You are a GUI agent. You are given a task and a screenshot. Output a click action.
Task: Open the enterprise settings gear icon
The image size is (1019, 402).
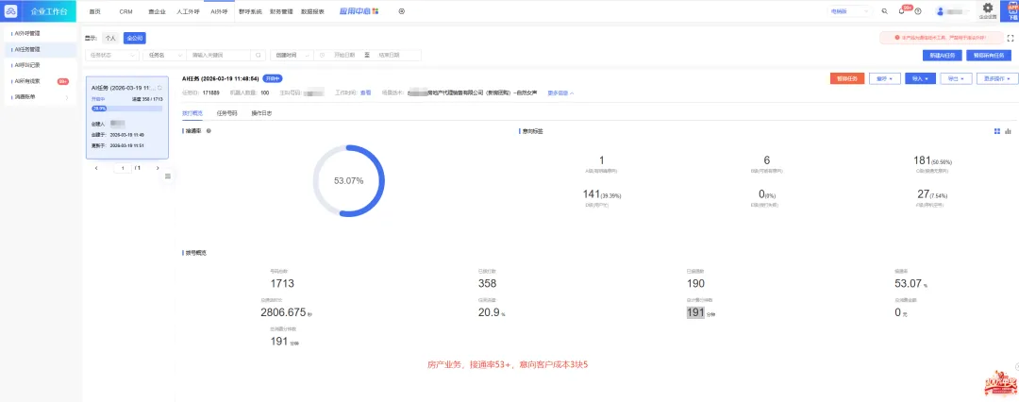pyautogui.click(x=988, y=8)
